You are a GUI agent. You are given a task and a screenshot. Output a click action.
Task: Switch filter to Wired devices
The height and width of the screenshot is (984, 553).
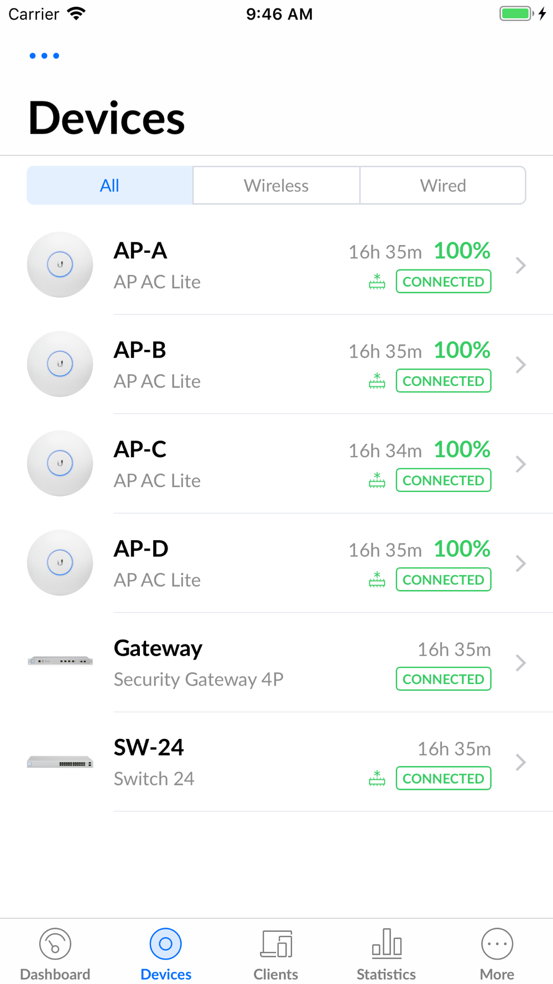click(443, 185)
